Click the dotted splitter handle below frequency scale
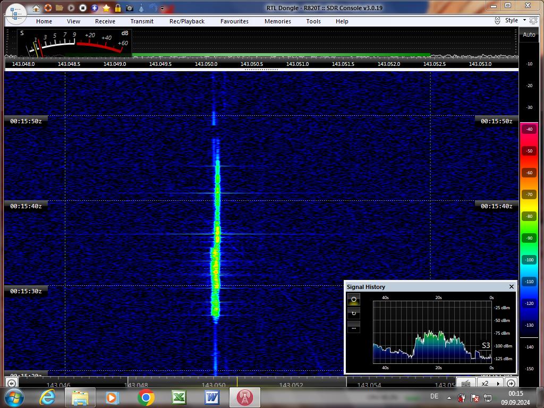 [261, 70]
